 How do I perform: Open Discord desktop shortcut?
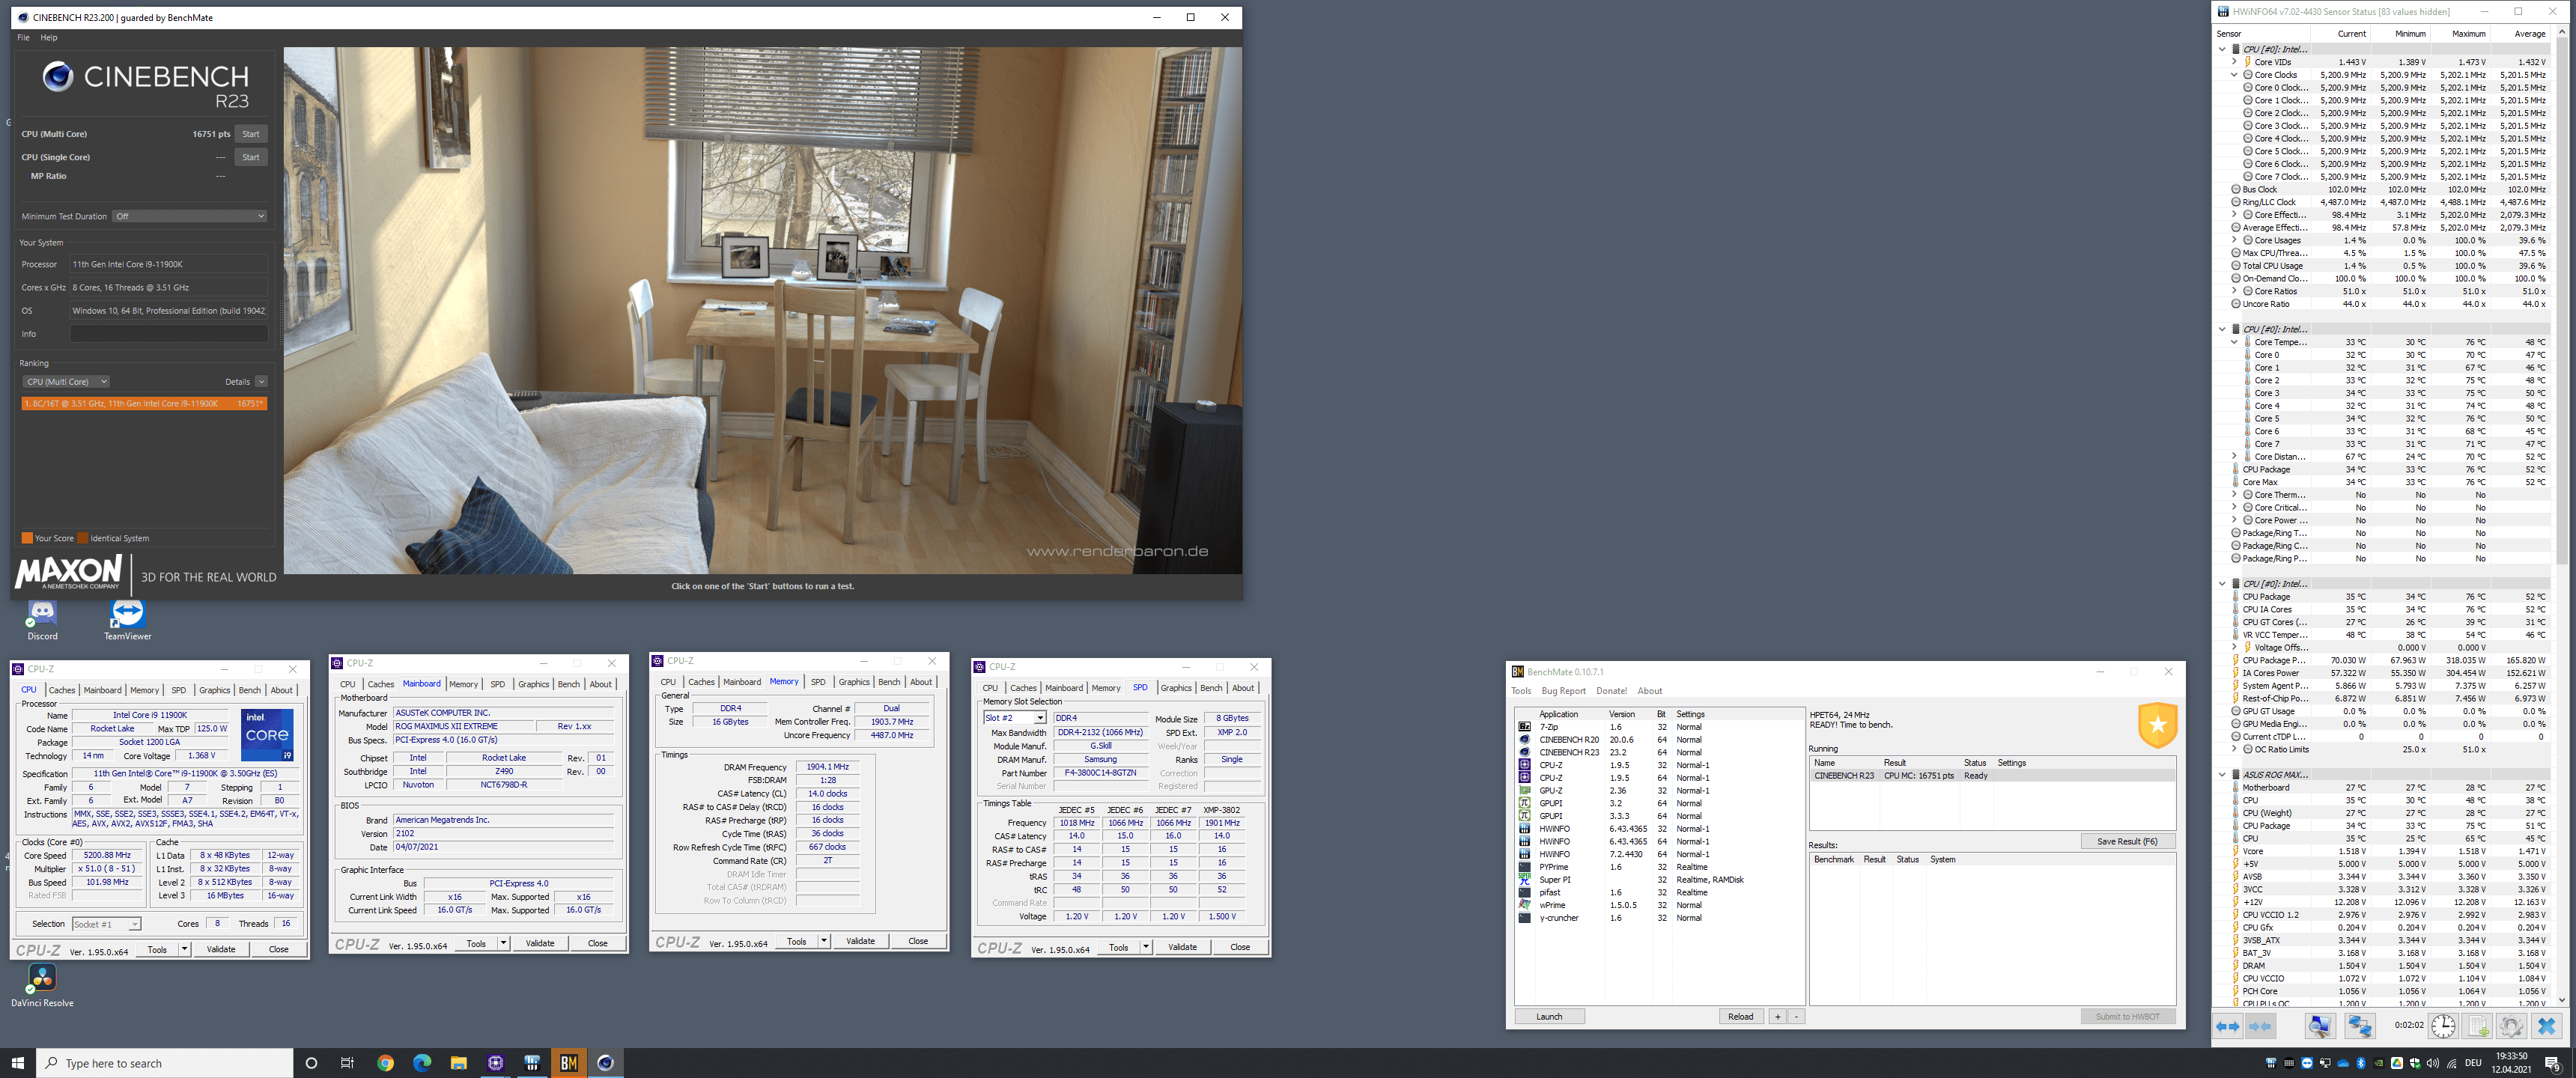(42, 620)
